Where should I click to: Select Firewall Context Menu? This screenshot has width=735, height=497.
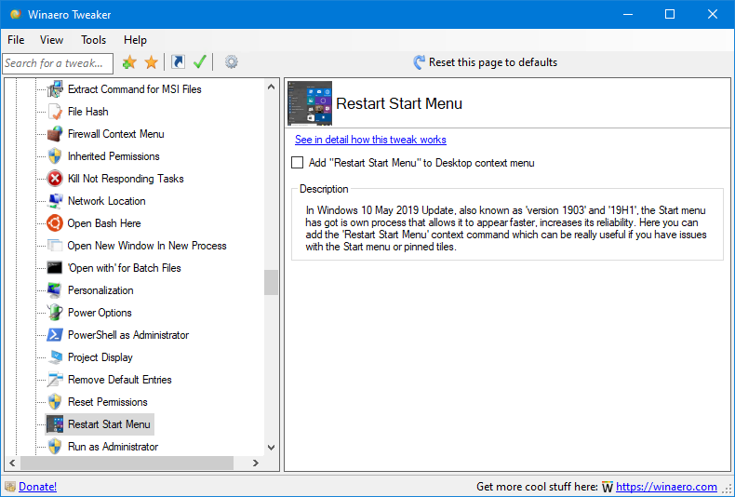[x=115, y=134]
